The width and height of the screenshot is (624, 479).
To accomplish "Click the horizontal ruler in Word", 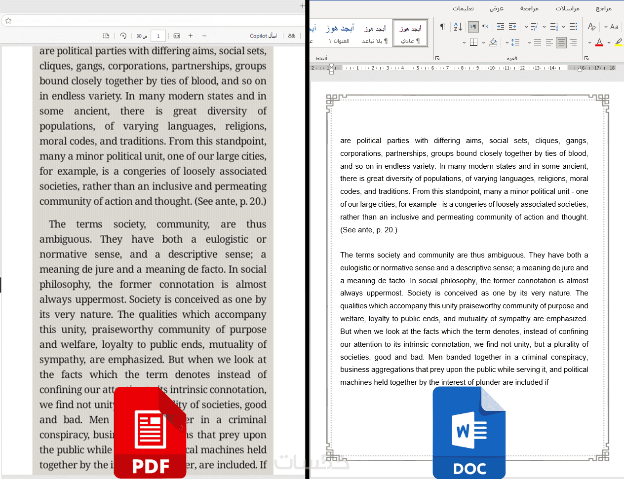I will [464, 68].
